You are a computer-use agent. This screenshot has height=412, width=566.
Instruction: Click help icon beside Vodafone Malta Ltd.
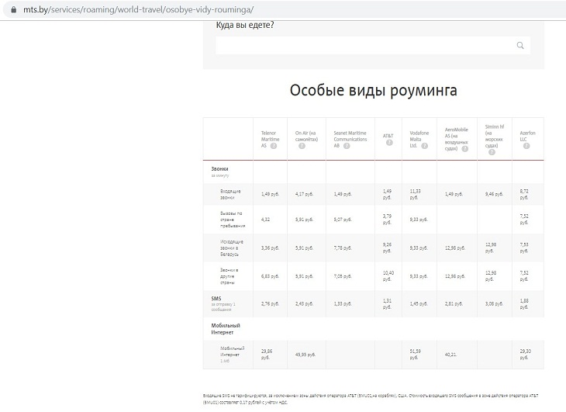[423, 146]
